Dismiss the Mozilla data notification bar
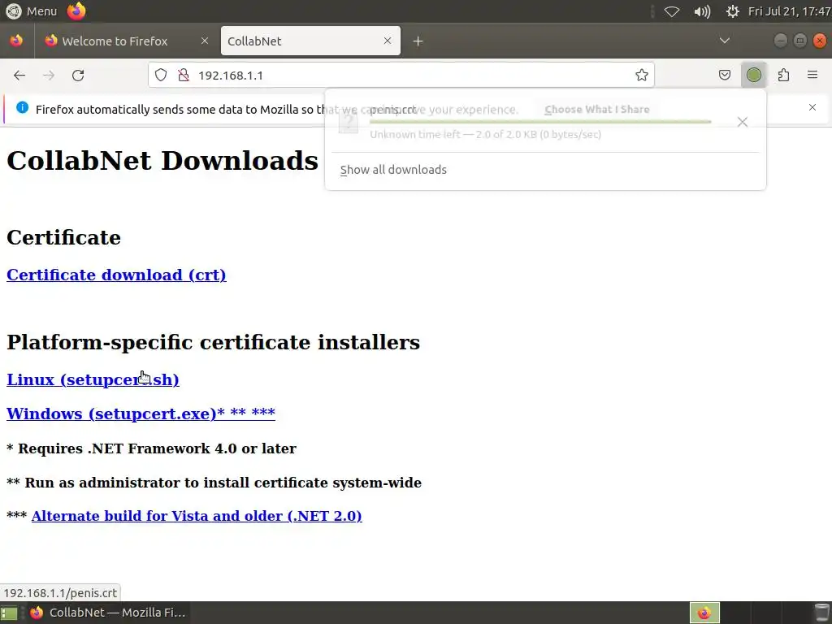The width and height of the screenshot is (832, 624). [812, 108]
